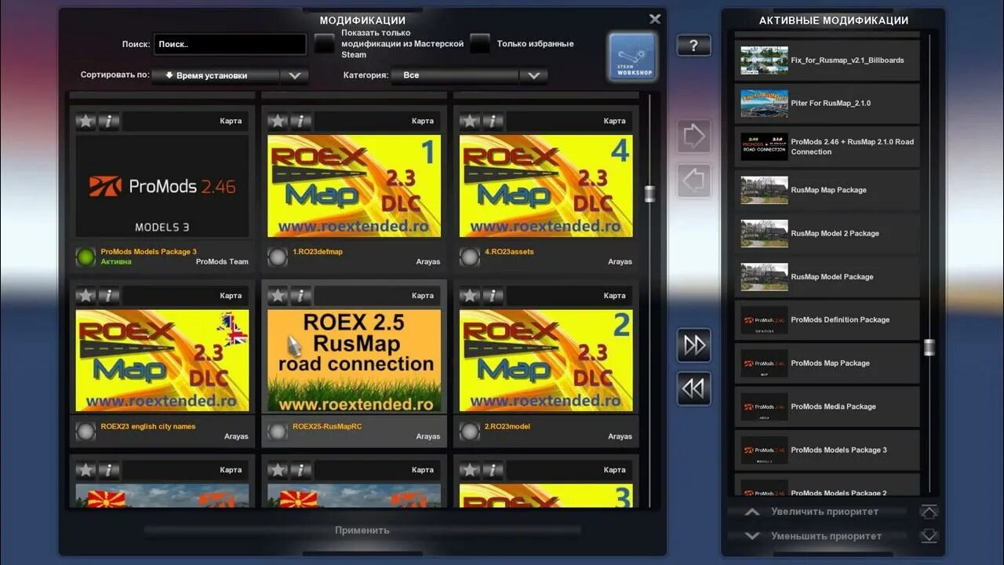Open Время установки sort dropdown
This screenshot has height=565, width=1004.
pyautogui.click(x=216, y=75)
